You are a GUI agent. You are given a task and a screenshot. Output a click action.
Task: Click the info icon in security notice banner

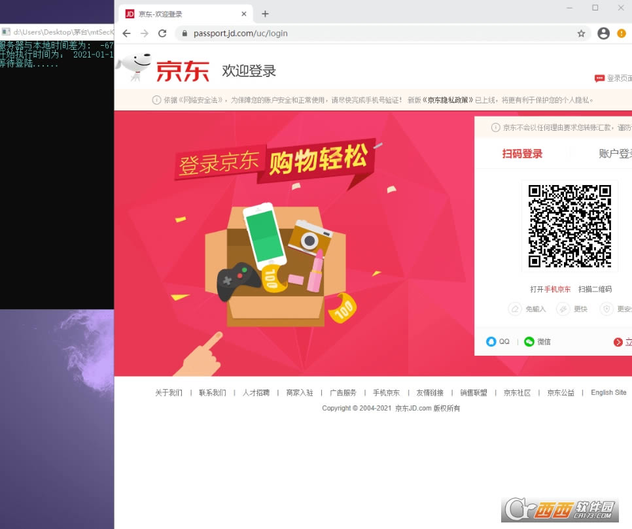point(156,100)
